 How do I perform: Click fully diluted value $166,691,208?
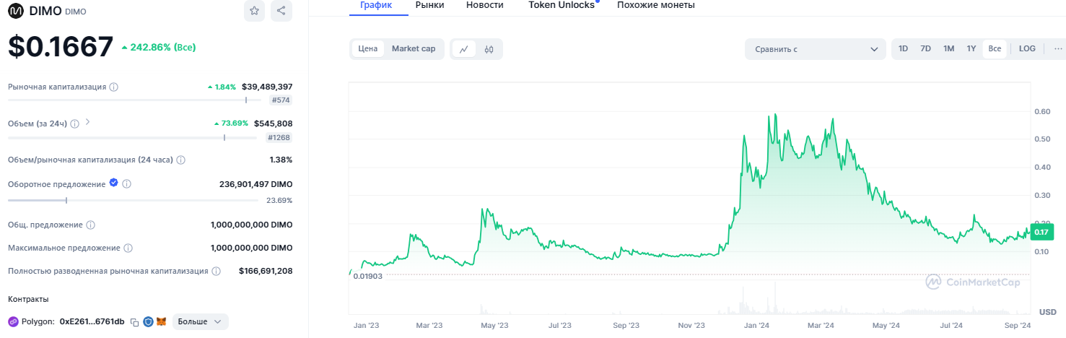pos(266,271)
